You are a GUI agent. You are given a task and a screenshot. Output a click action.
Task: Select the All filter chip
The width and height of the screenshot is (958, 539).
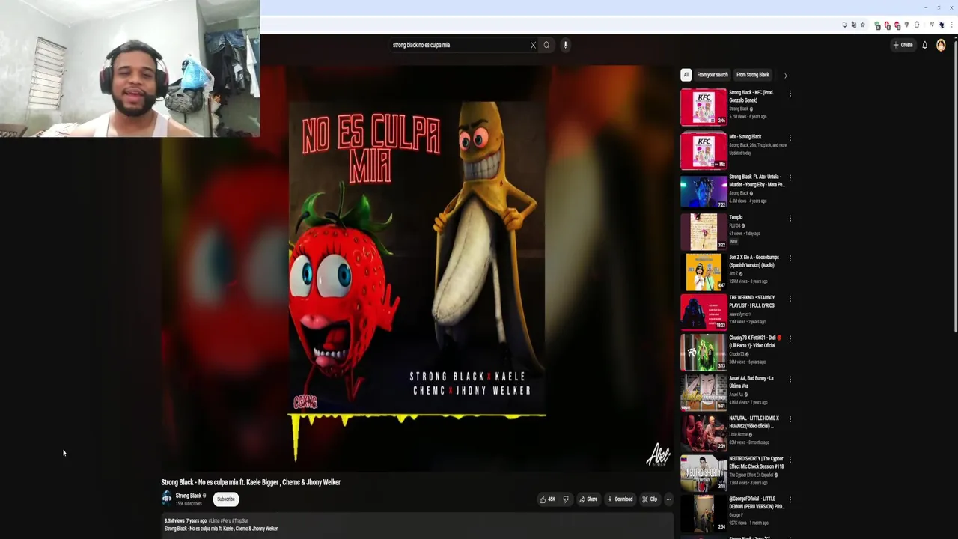686,75
